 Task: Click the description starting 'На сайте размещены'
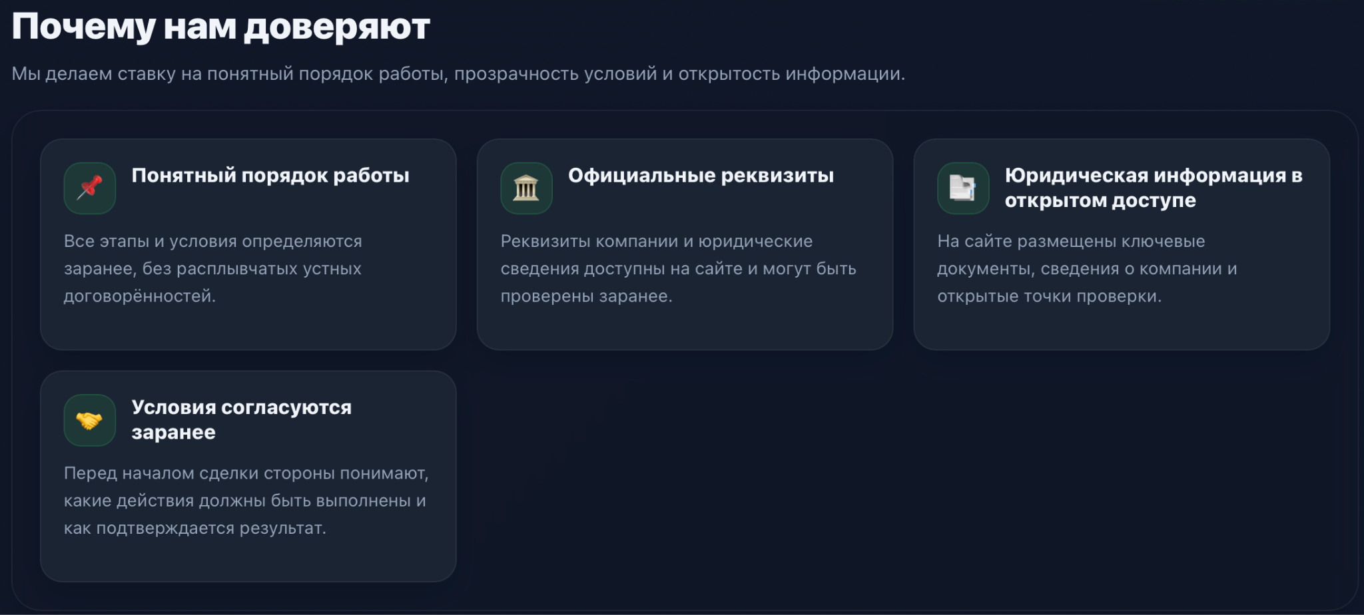click(1087, 268)
